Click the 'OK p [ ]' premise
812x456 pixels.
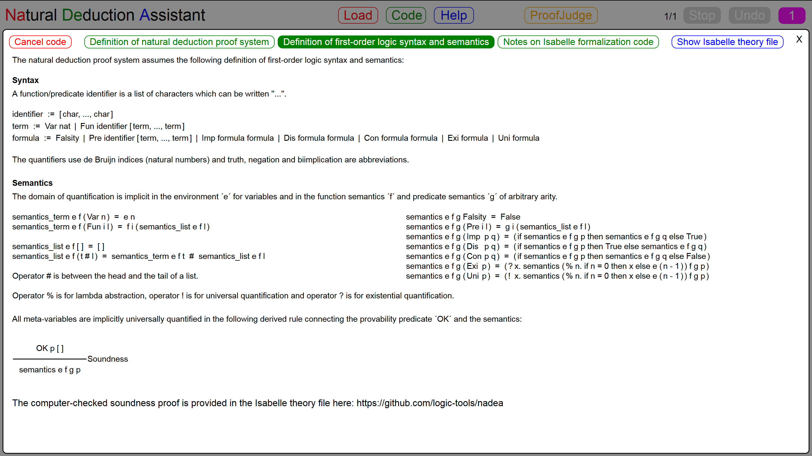click(x=50, y=348)
